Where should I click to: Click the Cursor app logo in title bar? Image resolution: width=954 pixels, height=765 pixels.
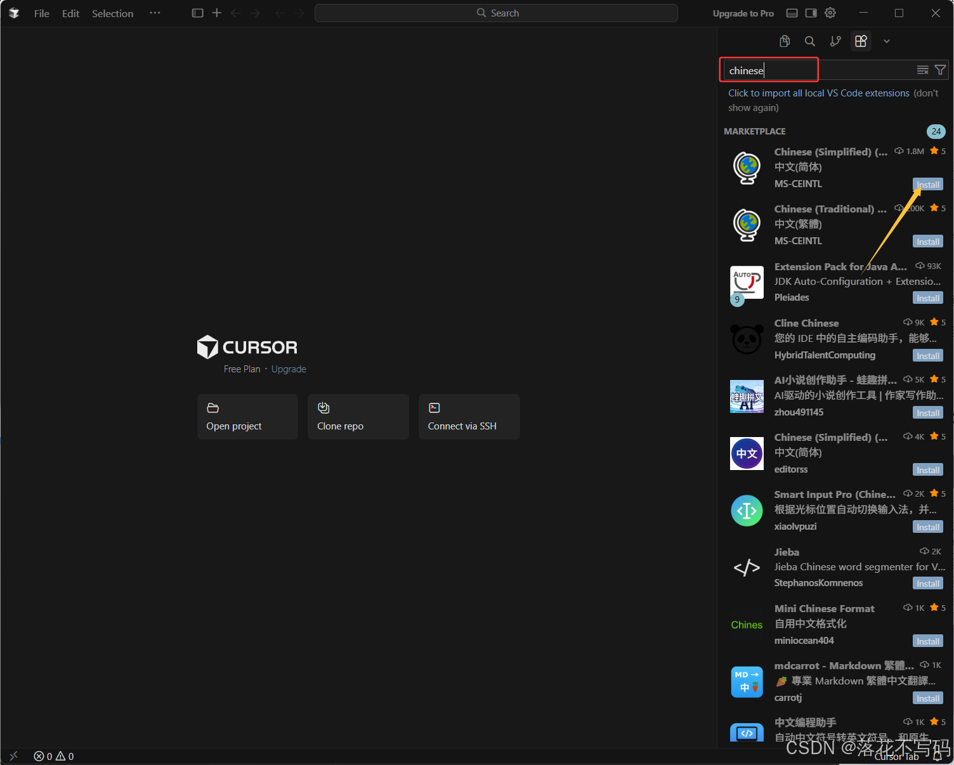[x=14, y=13]
